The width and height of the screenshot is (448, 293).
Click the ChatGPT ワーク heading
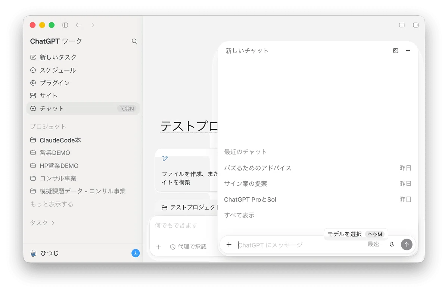(56, 41)
